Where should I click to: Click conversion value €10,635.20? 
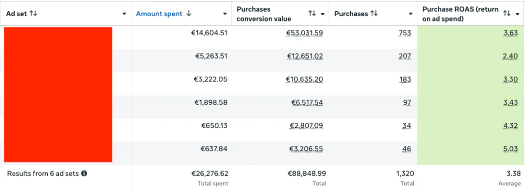pos(304,79)
